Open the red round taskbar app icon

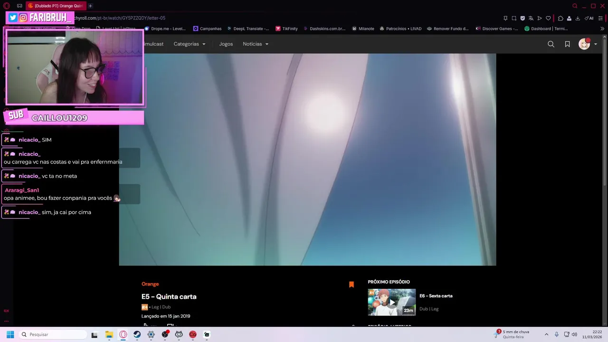coord(192,334)
